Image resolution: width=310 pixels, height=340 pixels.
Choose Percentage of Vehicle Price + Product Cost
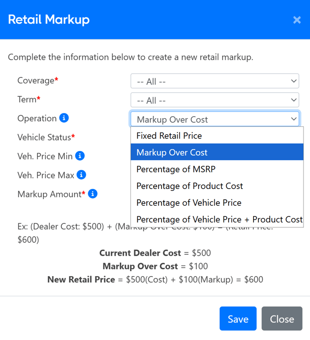tap(219, 219)
